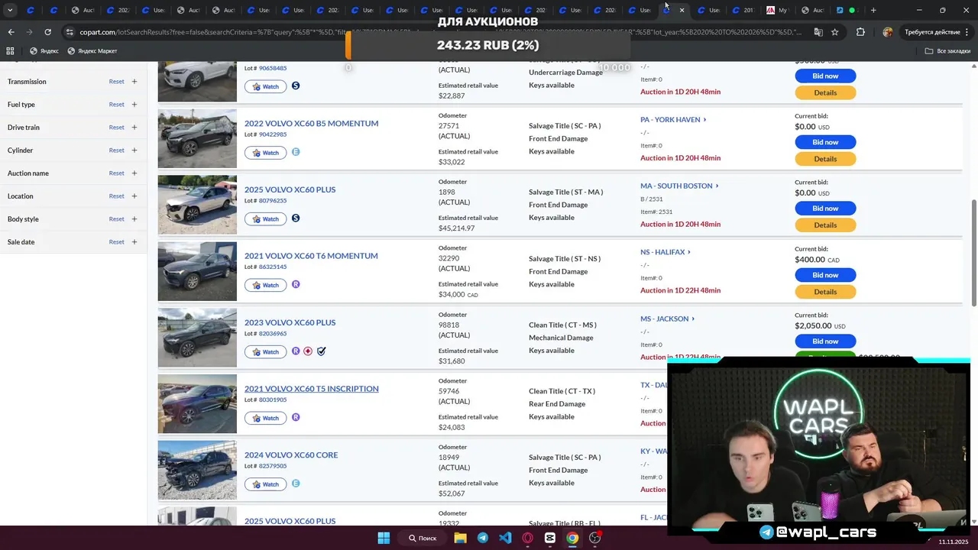Open the translate page icon in address bar
The height and width of the screenshot is (550, 978).
coord(818,32)
